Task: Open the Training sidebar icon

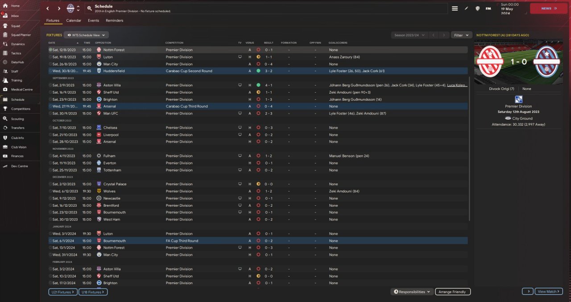Action: (5, 81)
